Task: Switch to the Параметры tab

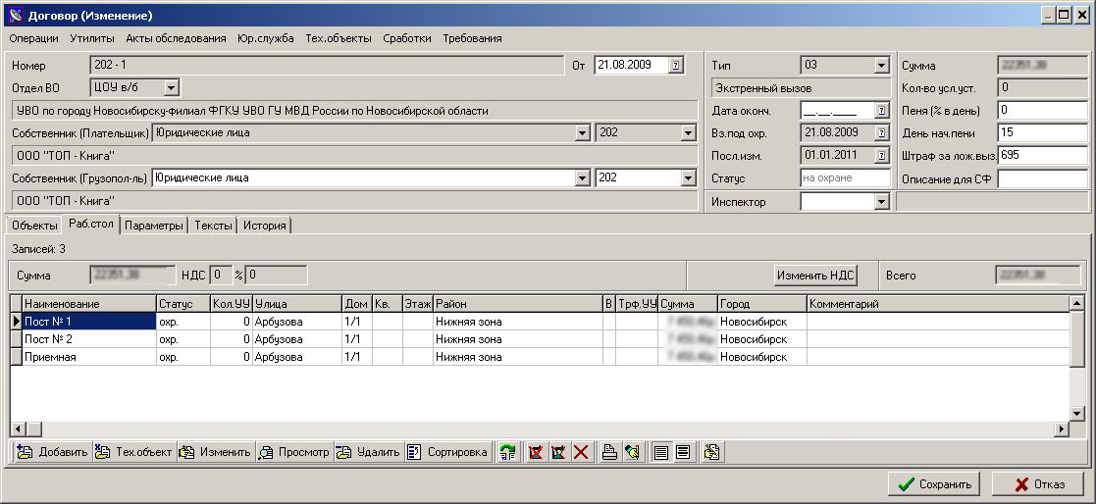Action: [x=154, y=226]
